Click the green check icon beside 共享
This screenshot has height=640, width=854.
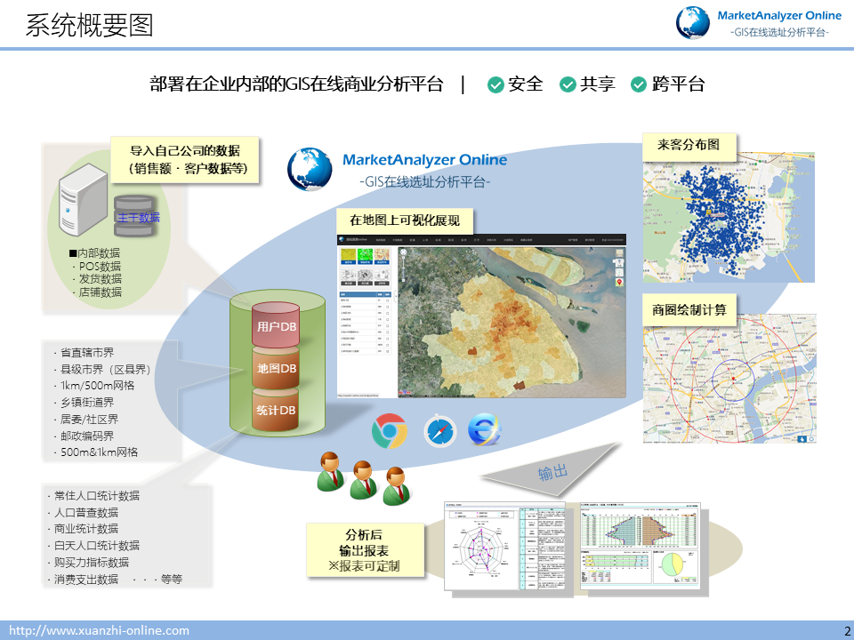pyautogui.click(x=568, y=85)
